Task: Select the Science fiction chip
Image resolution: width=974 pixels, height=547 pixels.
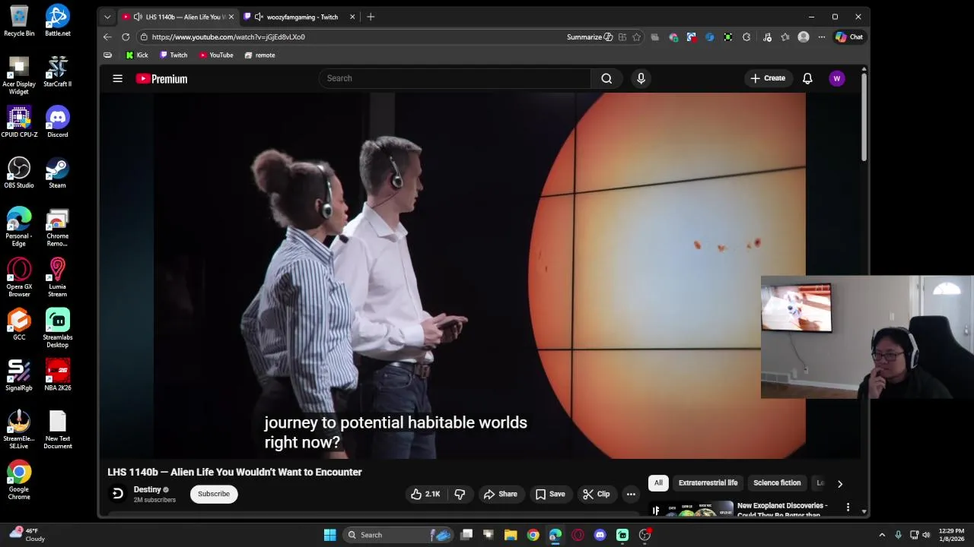Action: pyautogui.click(x=777, y=483)
